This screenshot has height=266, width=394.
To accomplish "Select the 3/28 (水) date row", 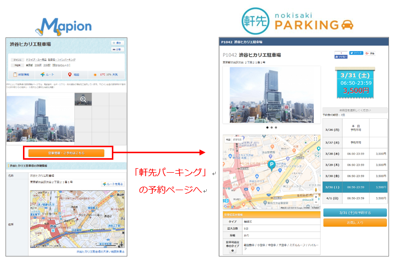I will 355,154.
